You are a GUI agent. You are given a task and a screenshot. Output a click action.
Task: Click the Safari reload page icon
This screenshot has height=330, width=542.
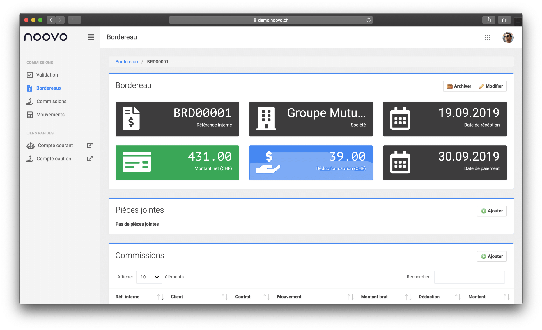[368, 20]
